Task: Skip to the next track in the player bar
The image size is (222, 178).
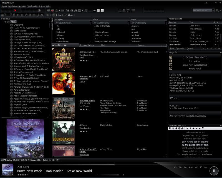Action: coord(206,167)
